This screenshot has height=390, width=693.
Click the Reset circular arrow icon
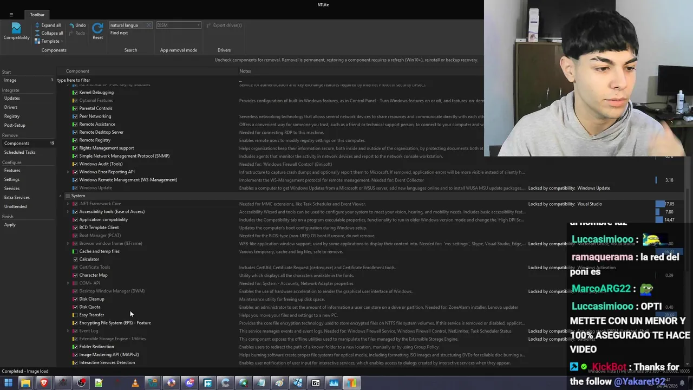click(97, 28)
